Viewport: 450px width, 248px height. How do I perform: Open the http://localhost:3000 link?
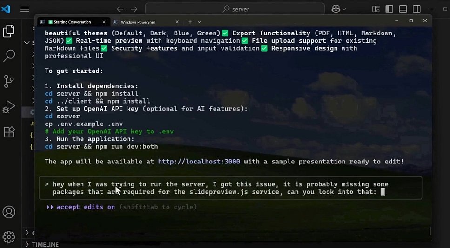coord(199,162)
